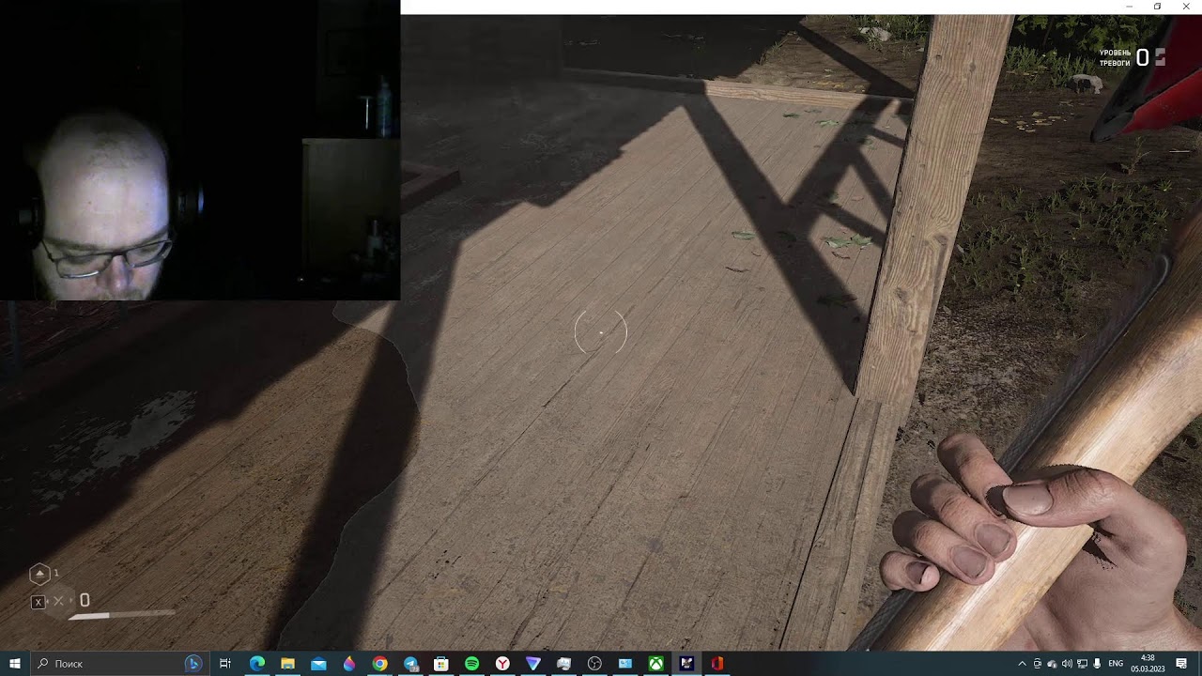1202x676 pixels.
Task: Show hidden system tray icons
Action: coord(1023,664)
